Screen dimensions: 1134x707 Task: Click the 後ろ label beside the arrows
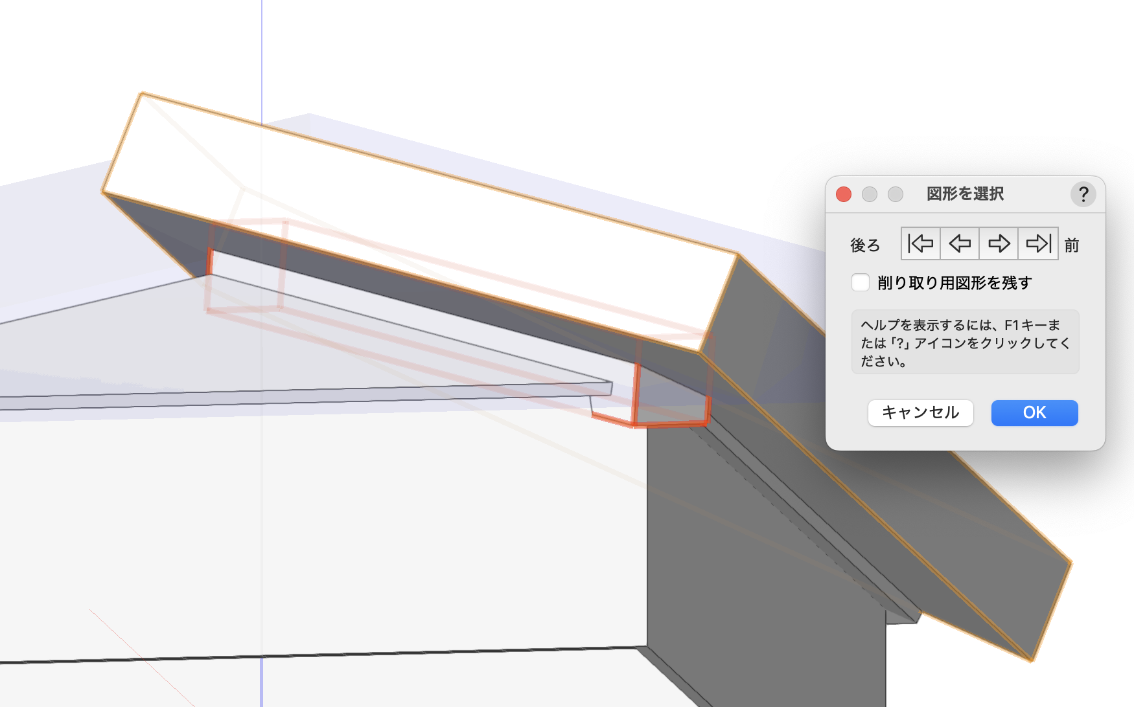click(x=865, y=245)
